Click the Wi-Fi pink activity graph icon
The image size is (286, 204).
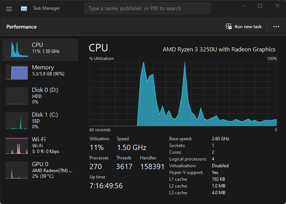tap(17, 145)
